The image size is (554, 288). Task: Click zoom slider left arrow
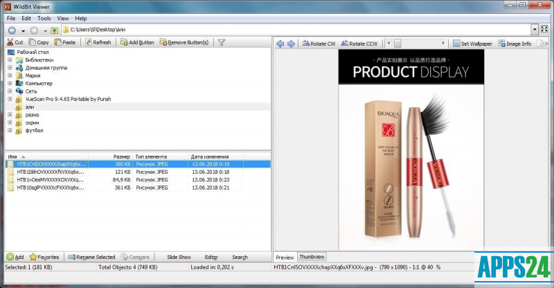(388, 43)
